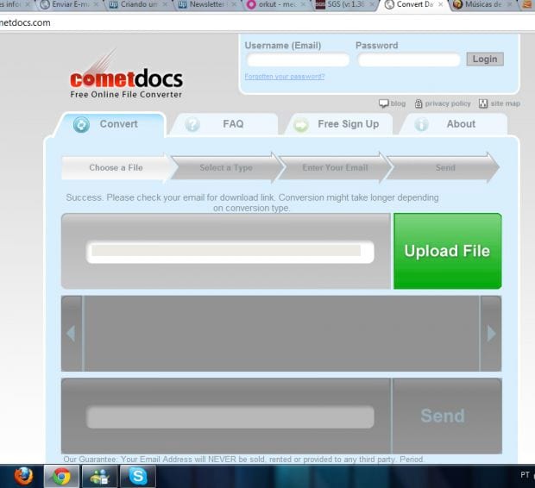Click the blog speech bubble icon
535x488 pixels.
383,103
